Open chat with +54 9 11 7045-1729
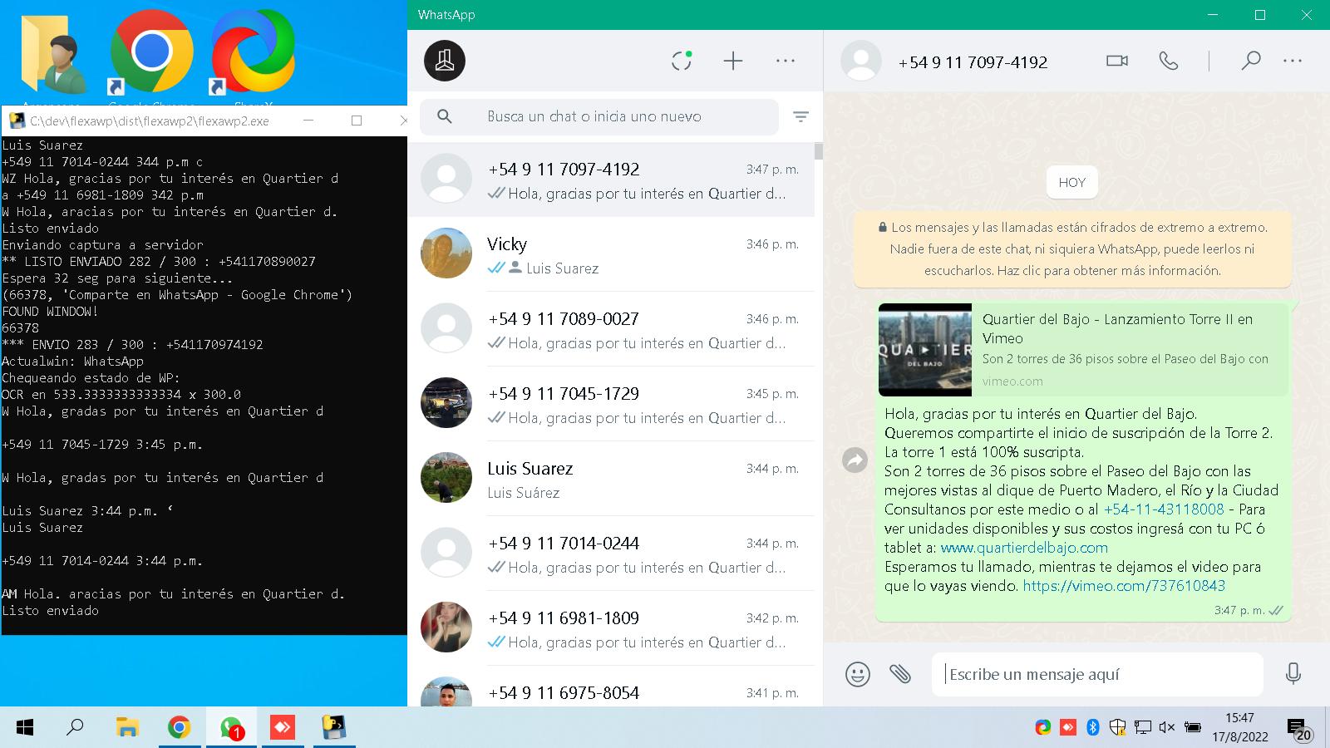Viewport: 1330px width, 748px height. [611, 404]
